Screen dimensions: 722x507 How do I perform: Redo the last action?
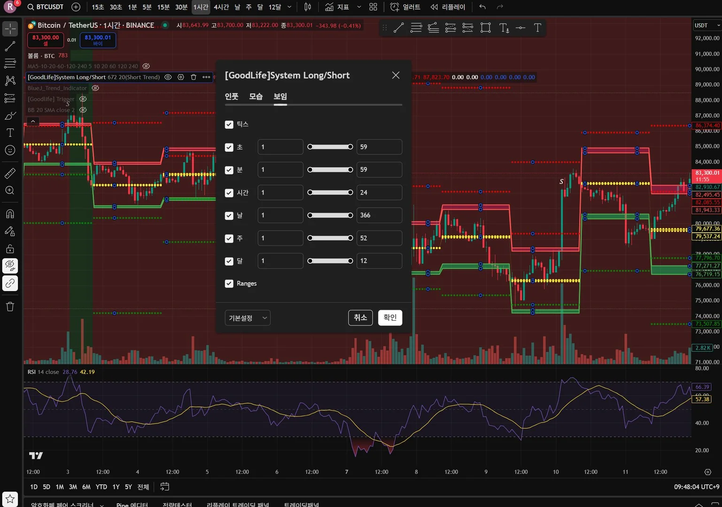[500, 7]
